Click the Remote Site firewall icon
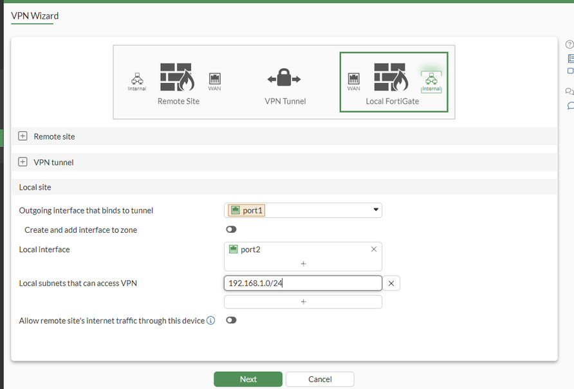The image size is (574, 389). tap(178, 77)
